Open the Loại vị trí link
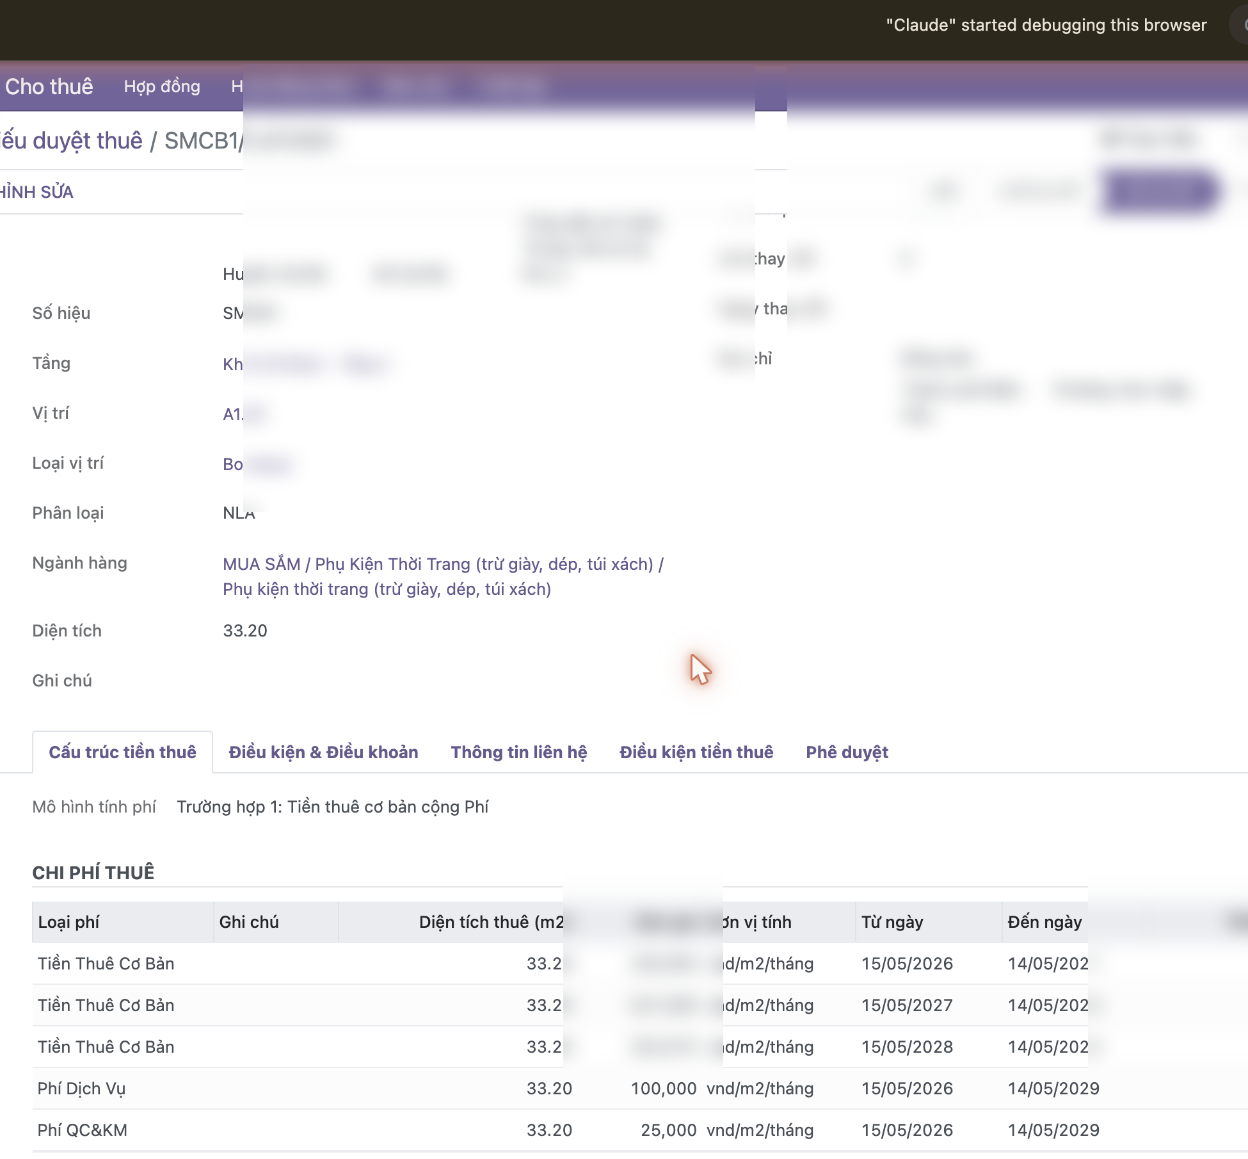The height and width of the screenshot is (1159, 1248). click(233, 464)
